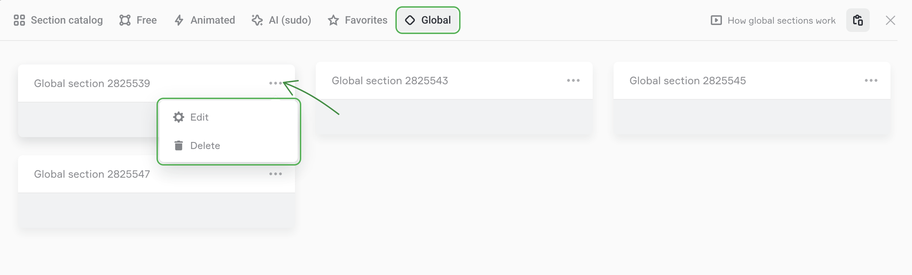Click the gear icon beside Edit
Screen dimensions: 912x275
179,117
